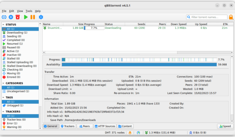Viewport: 235px width, 137px height.
Task: Open the View menu
Action: [x=20, y=11]
